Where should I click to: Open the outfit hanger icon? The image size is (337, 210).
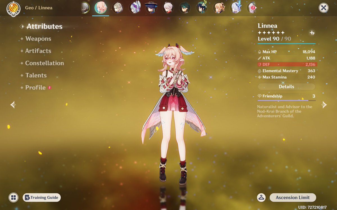261,198
